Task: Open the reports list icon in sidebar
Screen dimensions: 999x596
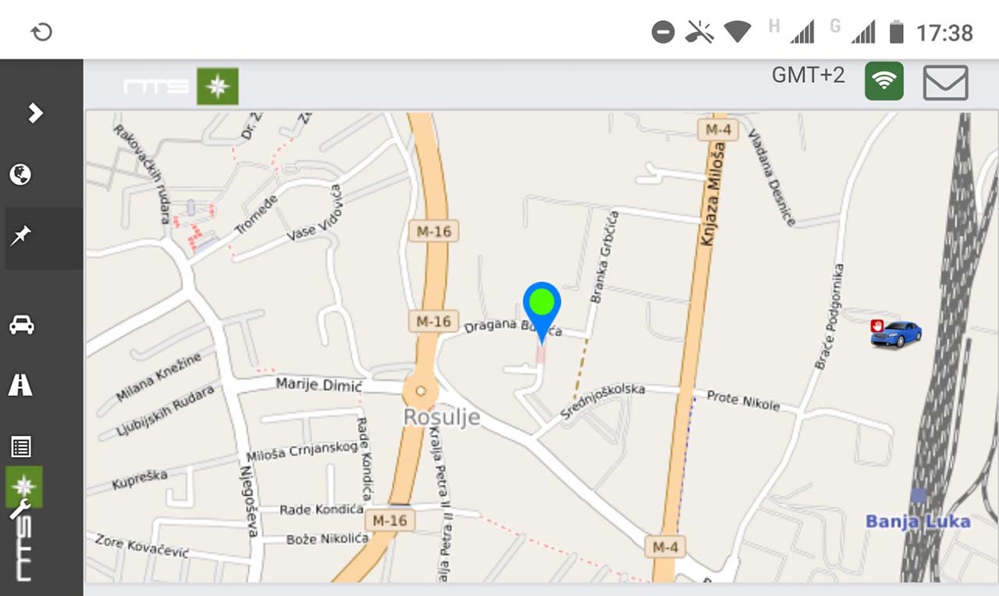Action: (21, 447)
